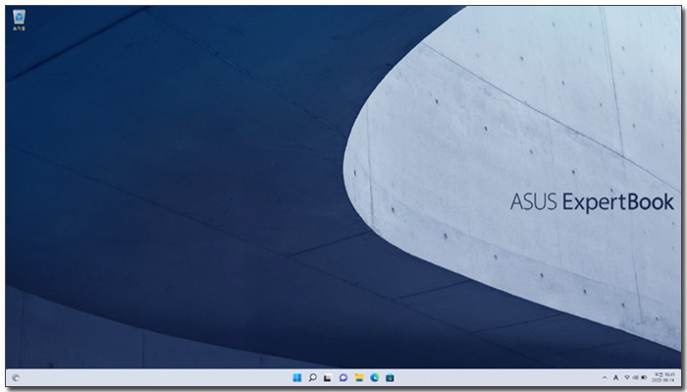Open taskbar Search magnifier
Image resolution: width=687 pixels, height=392 pixels.
click(x=312, y=377)
